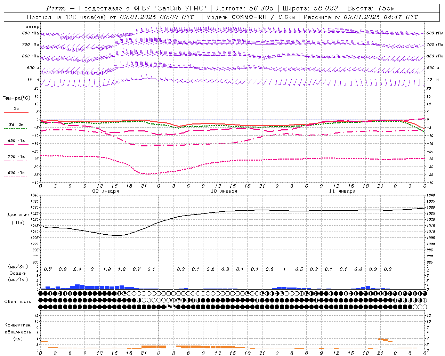Click the 850 гПа temperature legend entry
Image resolution: width=445 pixels, height=356 pixels.
tap(16, 141)
